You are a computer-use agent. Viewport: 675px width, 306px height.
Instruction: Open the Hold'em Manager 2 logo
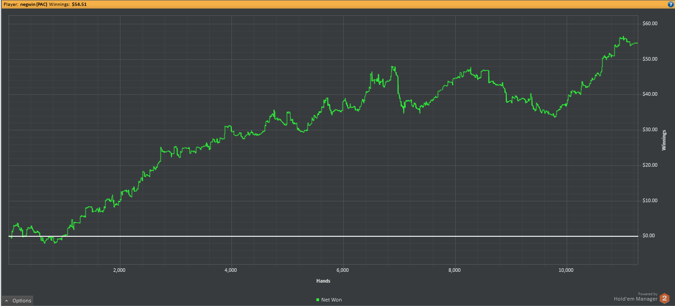[665, 298]
